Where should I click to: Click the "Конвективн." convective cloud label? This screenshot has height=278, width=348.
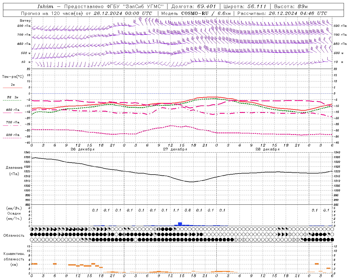click(x=14, y=254)
